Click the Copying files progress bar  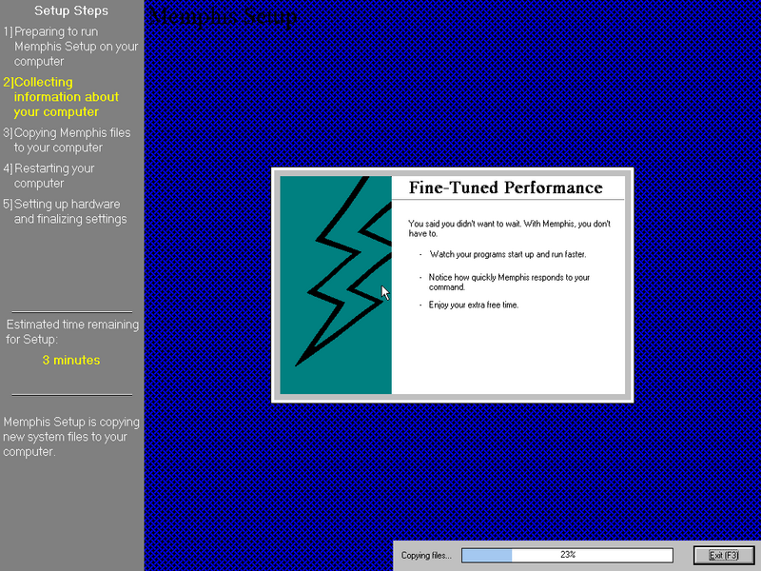point(567,555)
